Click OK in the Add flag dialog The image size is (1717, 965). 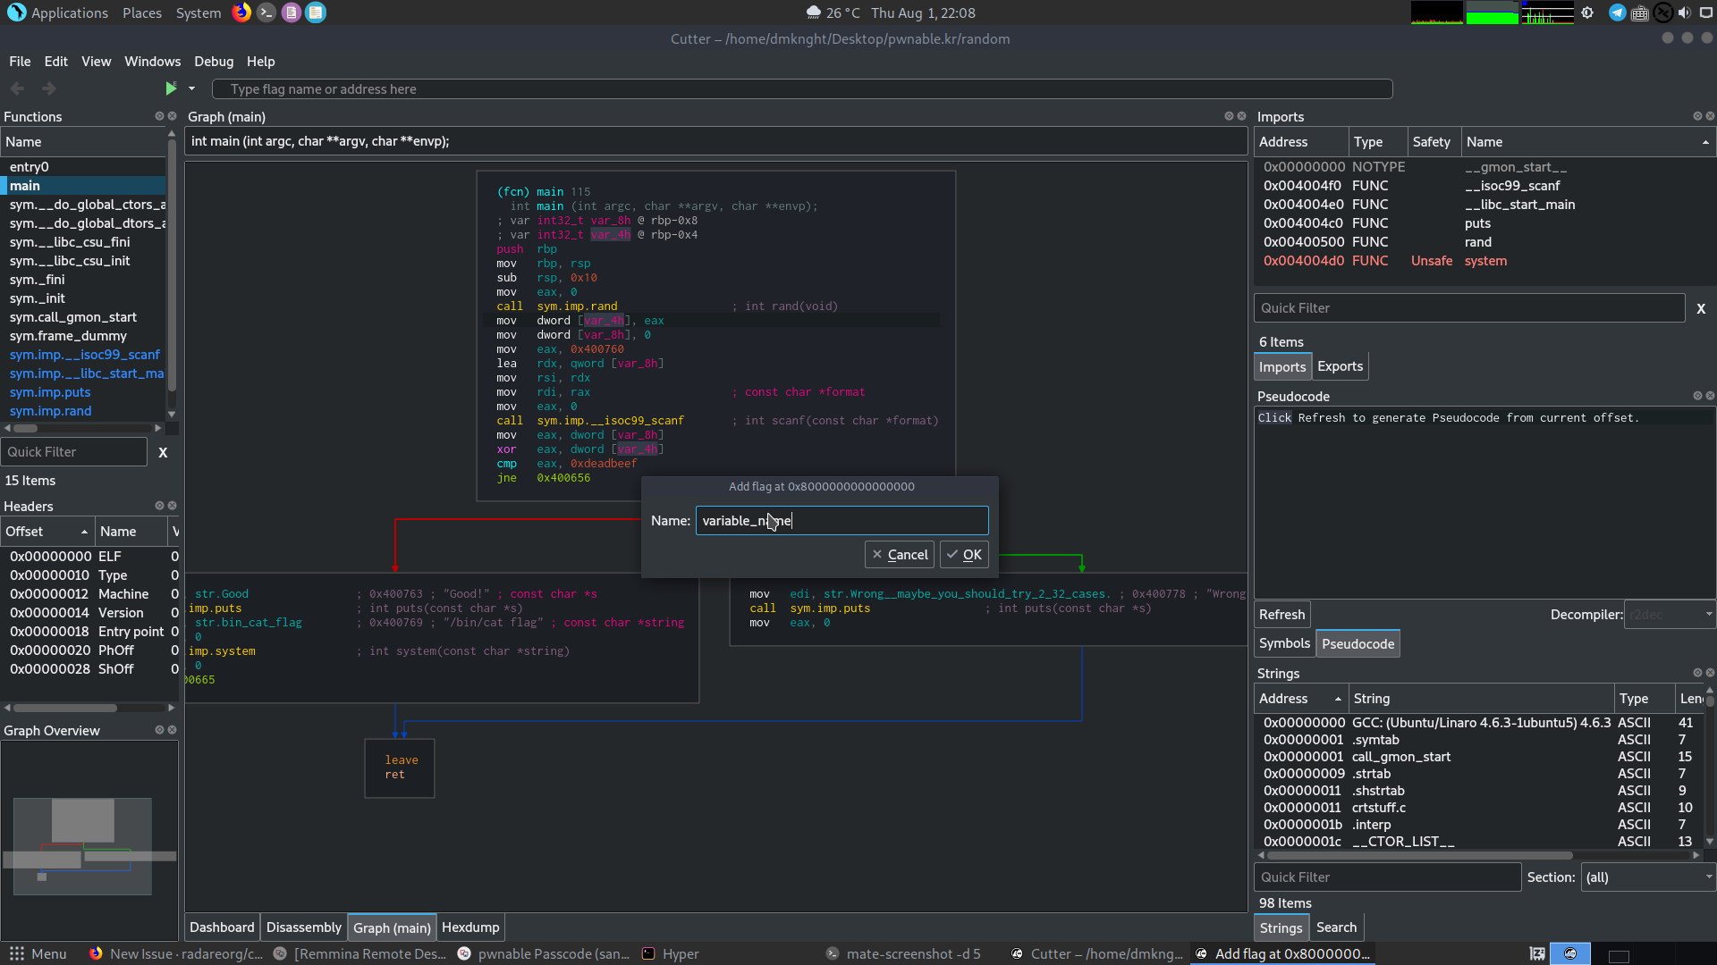pyautogui.click(x=964, y=555)
